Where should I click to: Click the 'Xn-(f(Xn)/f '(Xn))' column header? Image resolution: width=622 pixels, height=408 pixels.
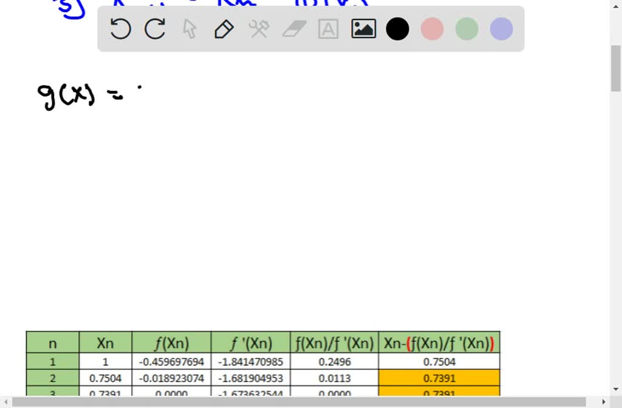439,342
